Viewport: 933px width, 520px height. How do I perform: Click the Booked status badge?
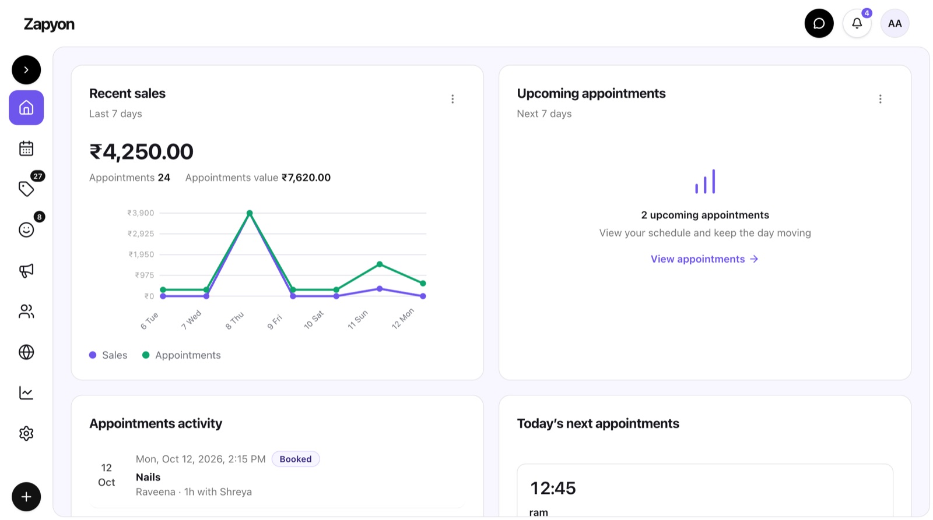coord(296,459)
